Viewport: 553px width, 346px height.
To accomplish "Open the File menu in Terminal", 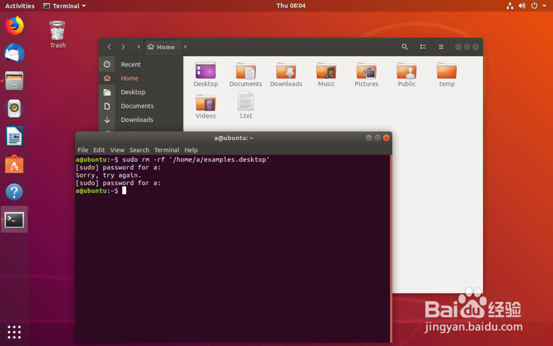I will pos(83,150).
